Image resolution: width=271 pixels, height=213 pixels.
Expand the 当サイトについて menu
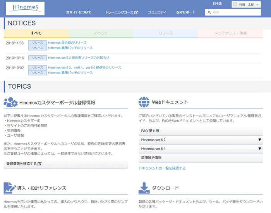tap(81, 12)
